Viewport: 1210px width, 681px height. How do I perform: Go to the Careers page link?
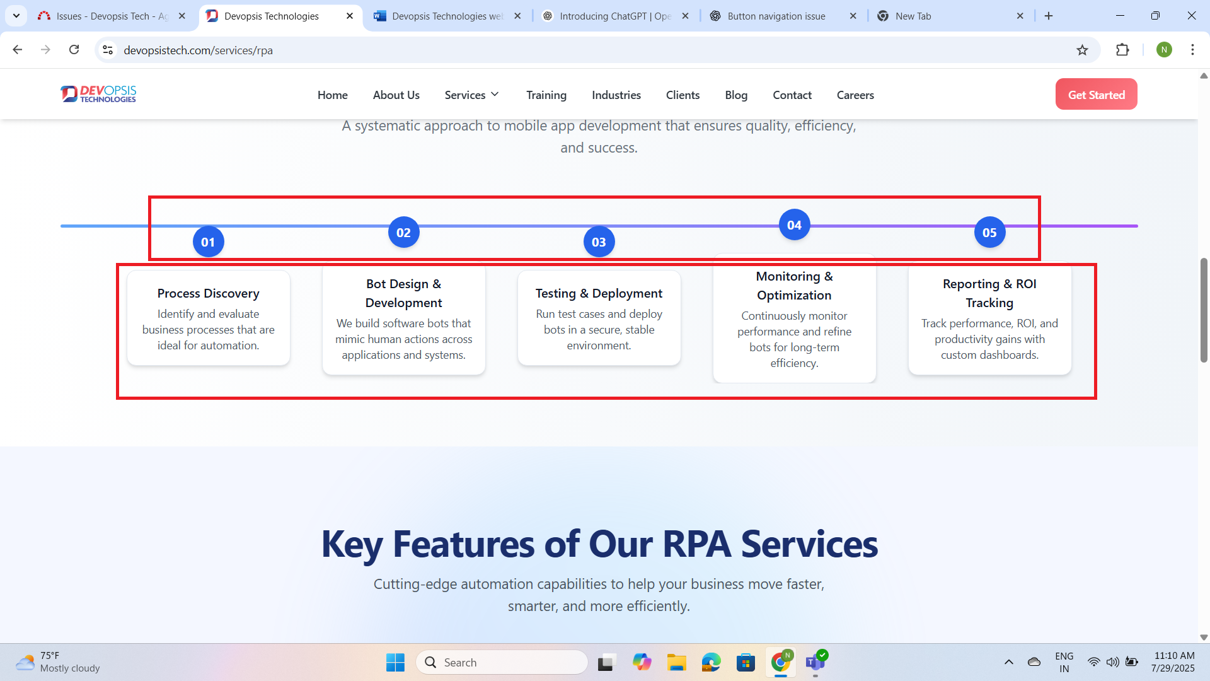pos(855,95)
